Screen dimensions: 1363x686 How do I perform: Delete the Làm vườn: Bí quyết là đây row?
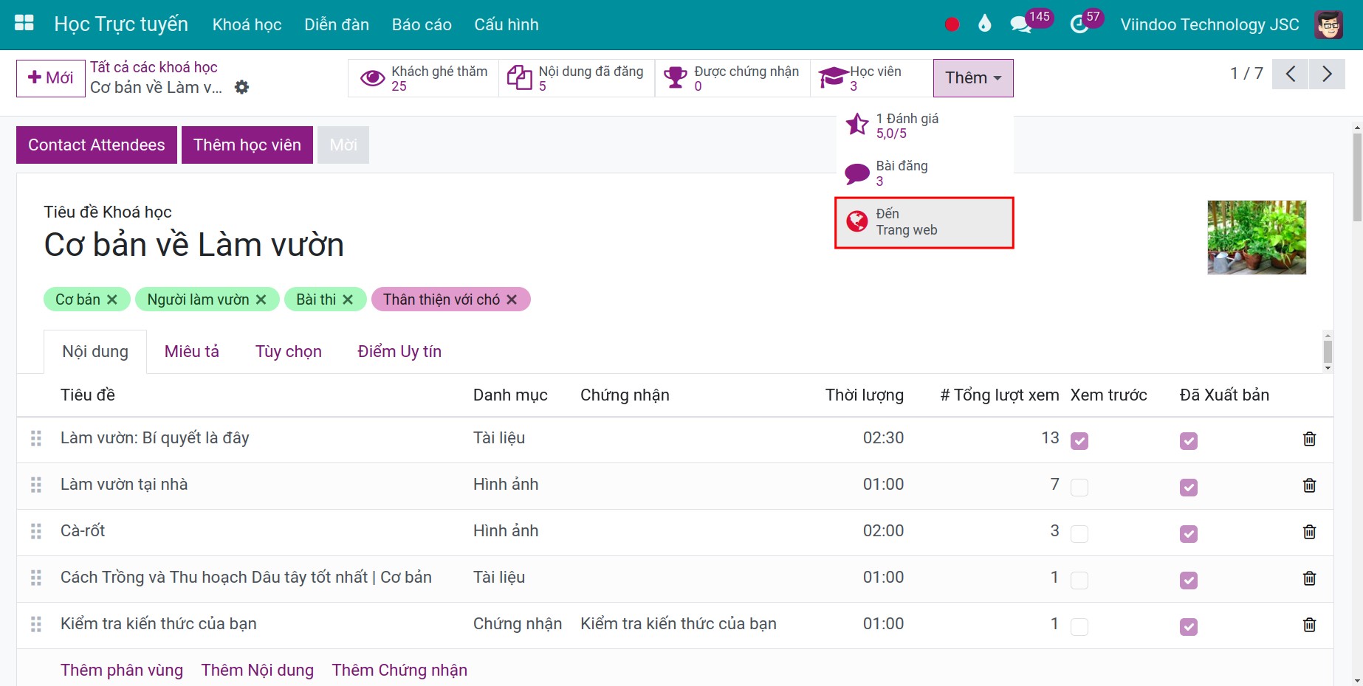pyautogui.click(x=1309, y=439)
